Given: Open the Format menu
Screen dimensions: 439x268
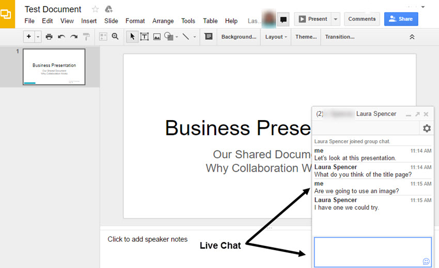Looking at the screenshot, I should coord(135,21).
